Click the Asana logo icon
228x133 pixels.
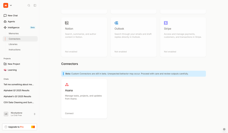click(x=67, y=85)
